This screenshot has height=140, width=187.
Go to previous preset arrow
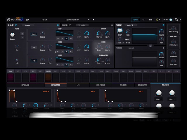coord(89,20)
